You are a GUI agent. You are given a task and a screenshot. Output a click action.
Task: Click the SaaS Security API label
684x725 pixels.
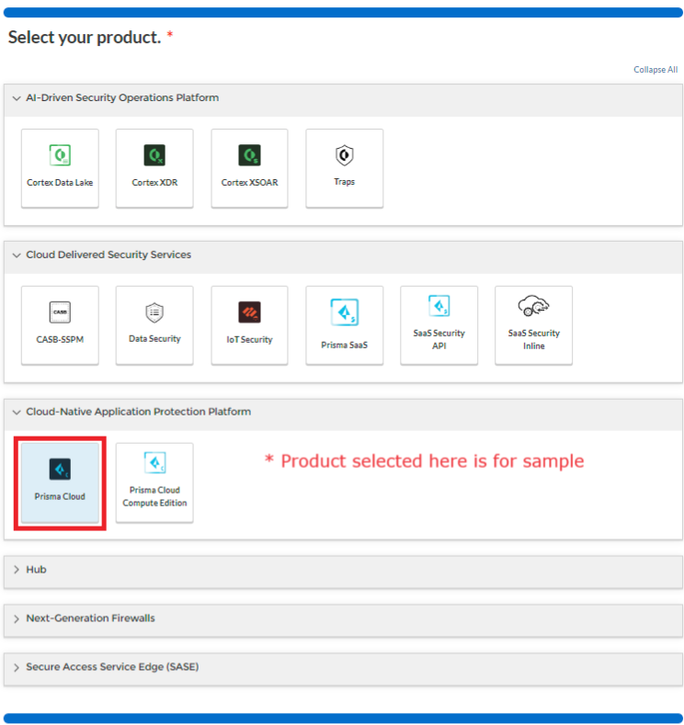tap(439, 339)
